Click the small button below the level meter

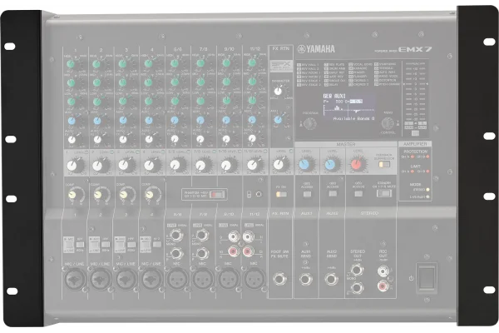click(415, 133)
